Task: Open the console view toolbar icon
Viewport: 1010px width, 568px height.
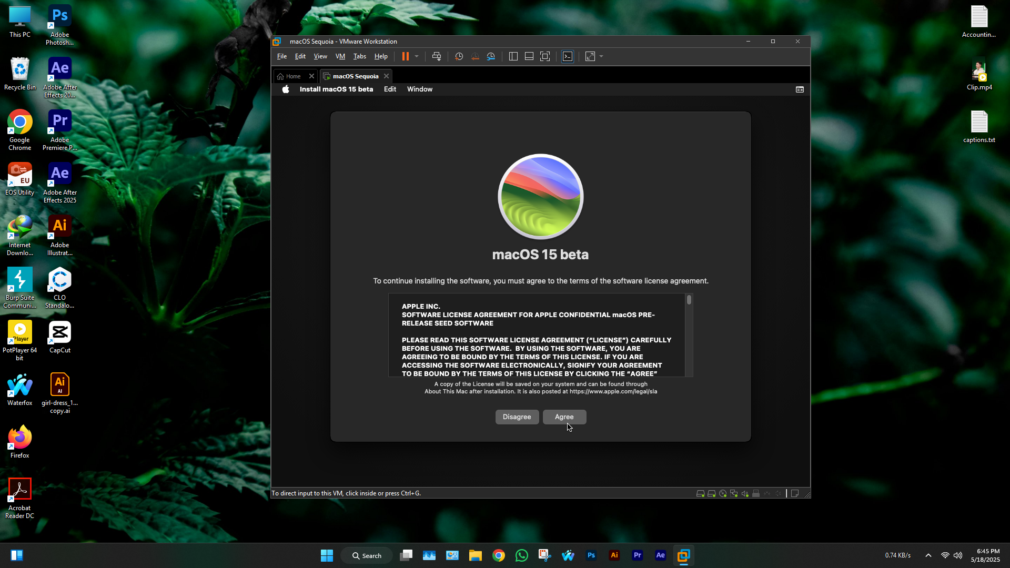Action: [568, 56]
